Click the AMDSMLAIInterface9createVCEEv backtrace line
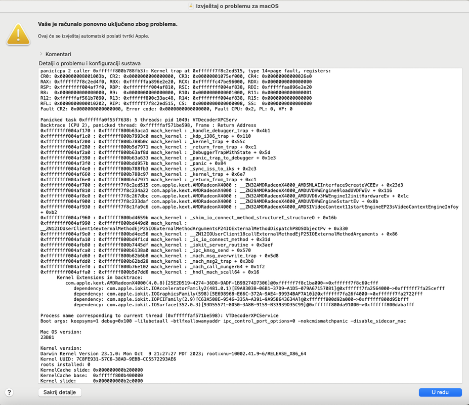 pyautogui.click(x=222, y=185)
